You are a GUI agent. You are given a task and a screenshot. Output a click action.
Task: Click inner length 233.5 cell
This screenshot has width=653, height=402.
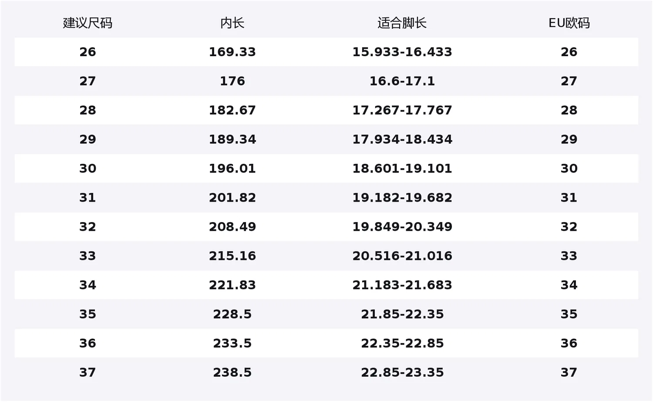click(x=232, y=344)
